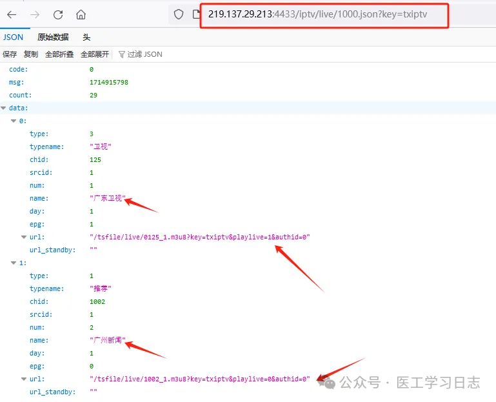Switch to the JSON tab

(14, 37)
